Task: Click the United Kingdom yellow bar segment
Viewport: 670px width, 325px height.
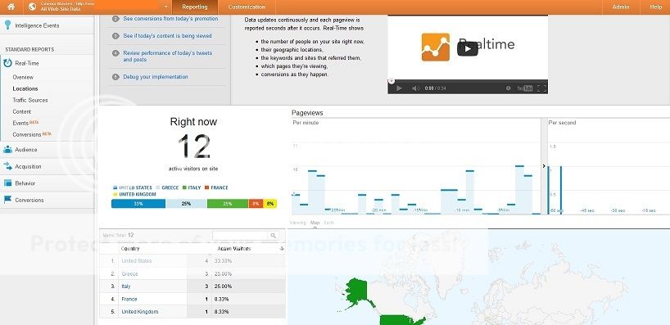Action: (x=270, y=204)
